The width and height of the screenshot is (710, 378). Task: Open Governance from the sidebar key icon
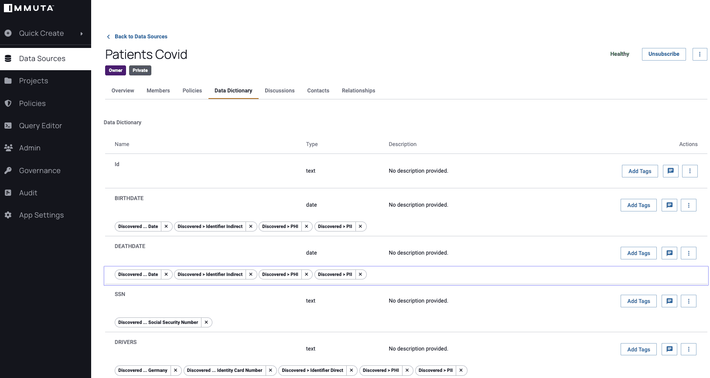pyautogui.click(x=8, y=170)
